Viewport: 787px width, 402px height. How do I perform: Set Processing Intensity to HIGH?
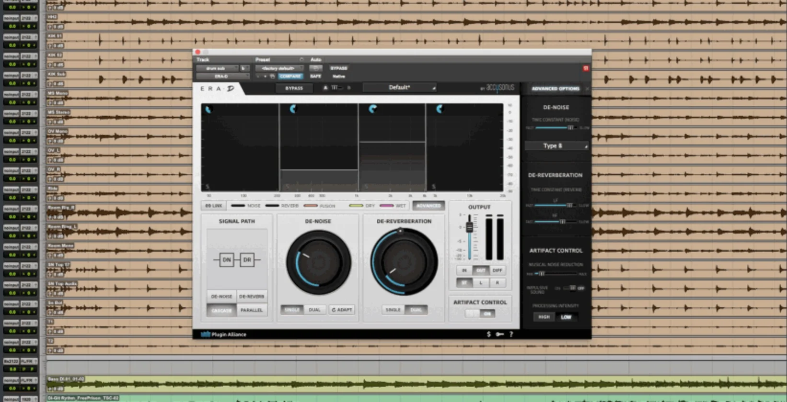point(544,317)
